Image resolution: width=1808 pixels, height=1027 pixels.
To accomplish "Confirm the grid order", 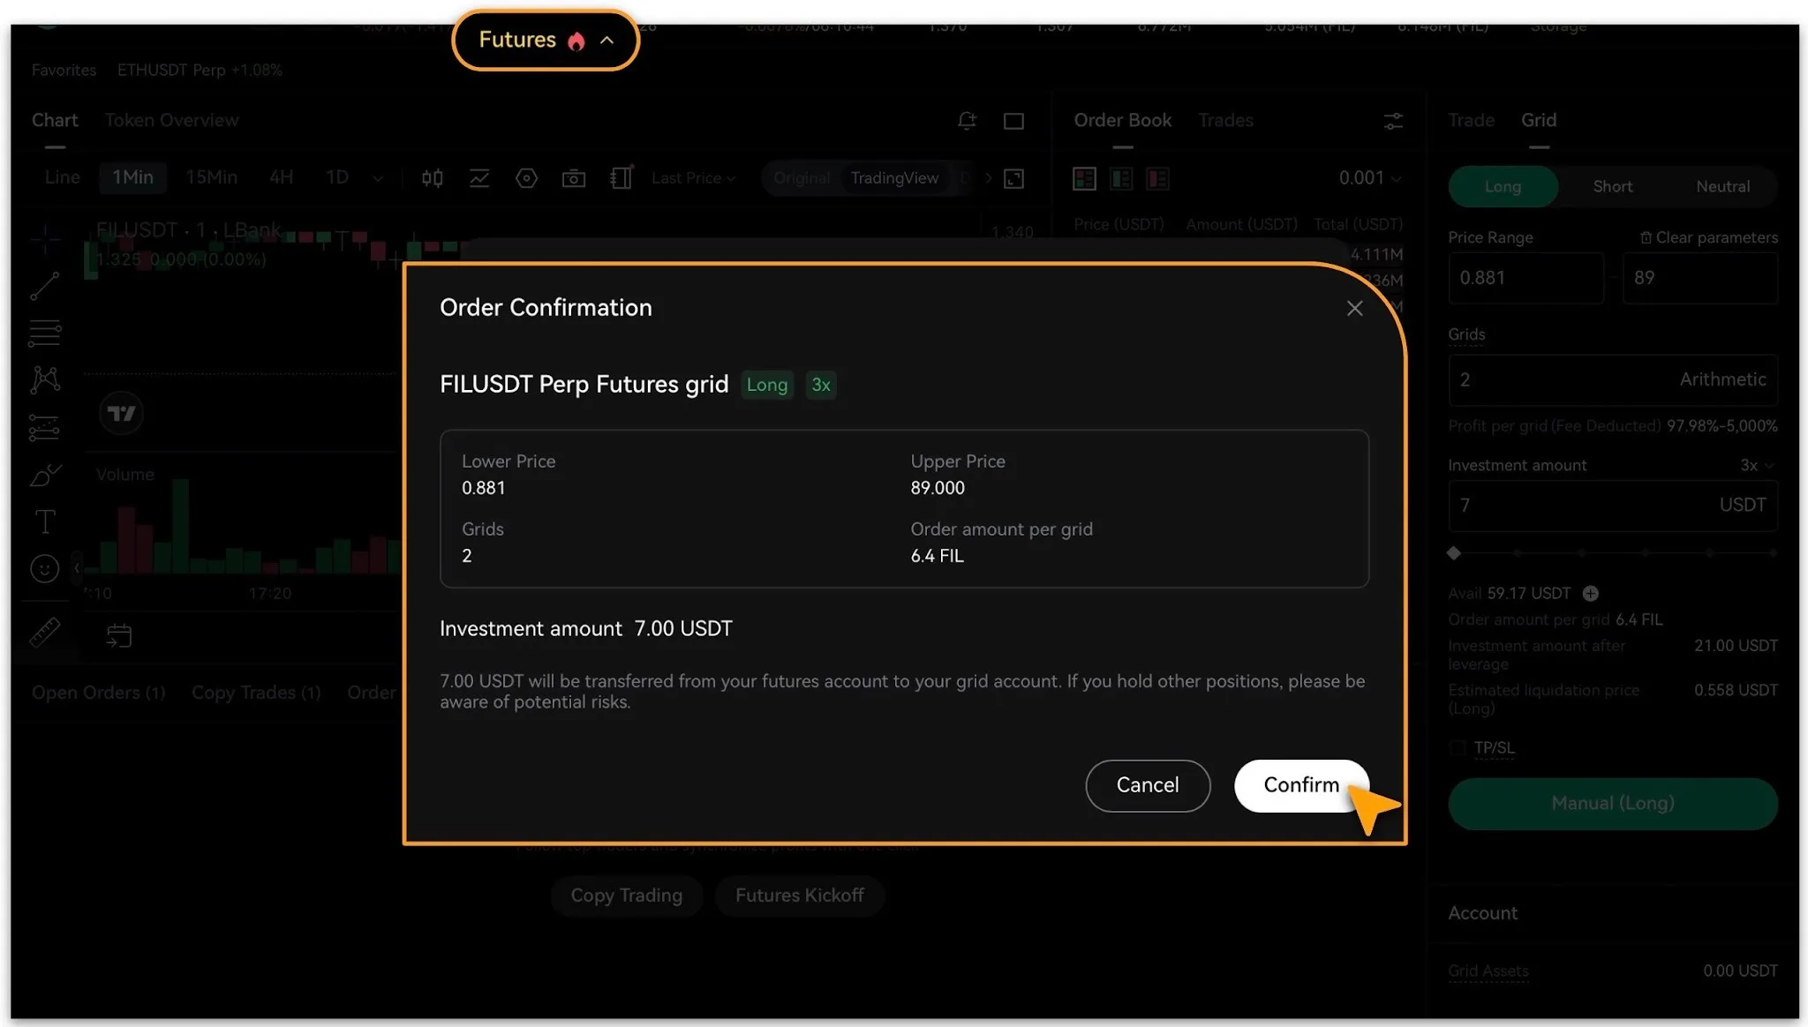I will [x=1300, y=785].
